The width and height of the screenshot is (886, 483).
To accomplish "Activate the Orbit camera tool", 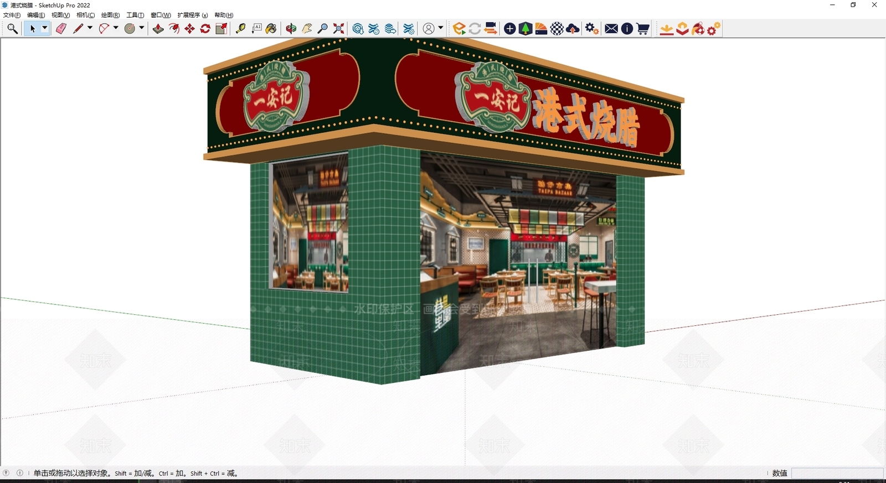I will pos(291,29).
